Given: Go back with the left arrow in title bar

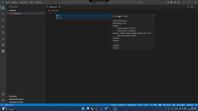Looking at the screenshot, I should (56, 2).
